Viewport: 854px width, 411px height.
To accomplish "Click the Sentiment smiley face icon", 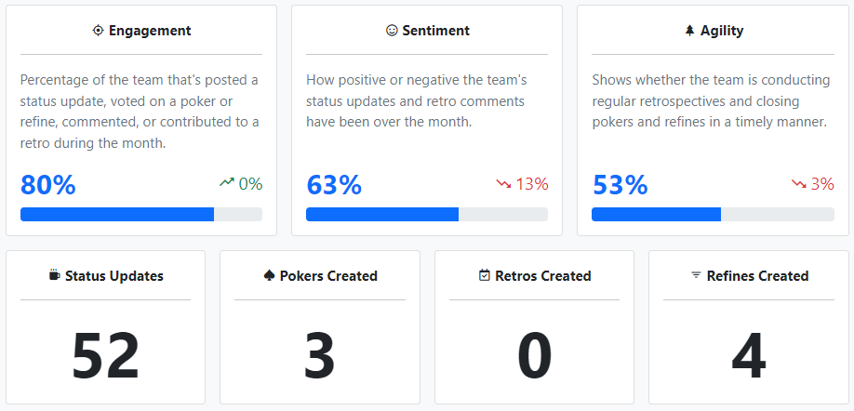I will point(392,31).
